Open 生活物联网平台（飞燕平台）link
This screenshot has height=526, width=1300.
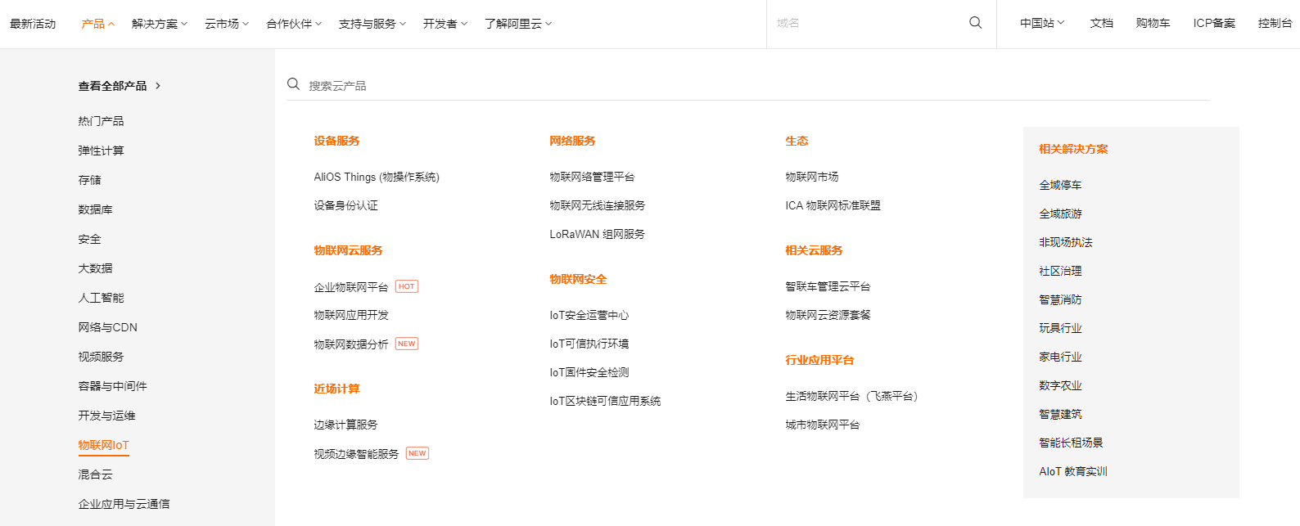click(853, 396)
